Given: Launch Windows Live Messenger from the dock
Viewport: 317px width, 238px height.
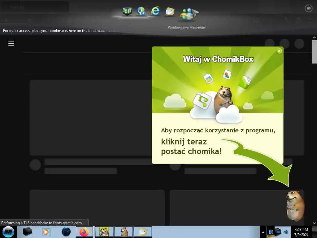Looking at the screenshot, I should (x=189, y=14).
